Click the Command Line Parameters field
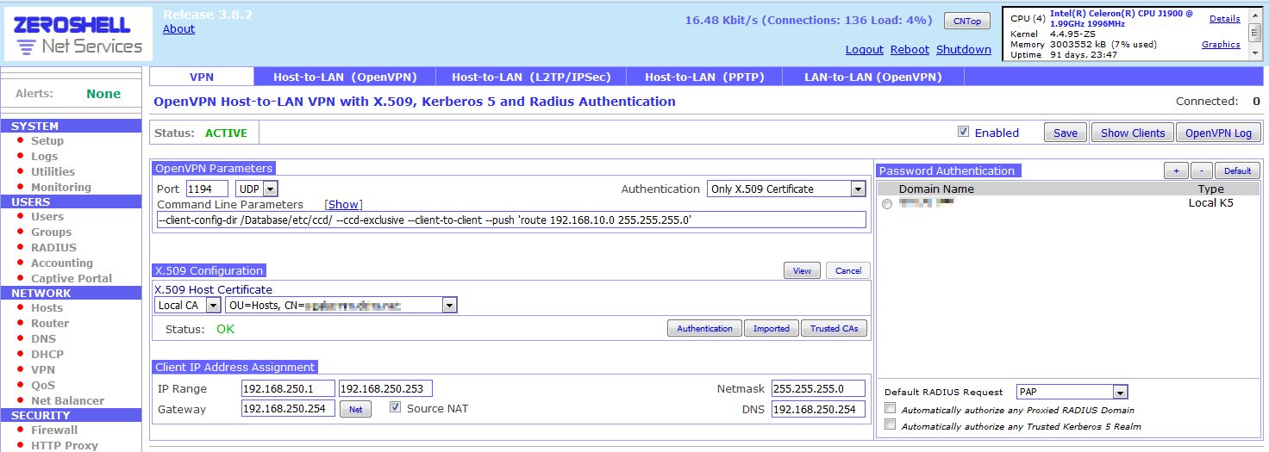The width and height of the screenshot is (1269, 452). pyautogui.click(x=511, y=220)
